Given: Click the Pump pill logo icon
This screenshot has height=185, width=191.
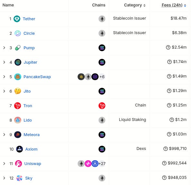Looking at the screenshot, I should [18, 48].
